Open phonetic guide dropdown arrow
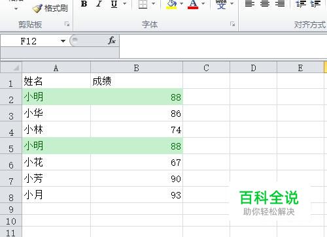This screenshot has width=327, height=237. click(x=232, y=4)
